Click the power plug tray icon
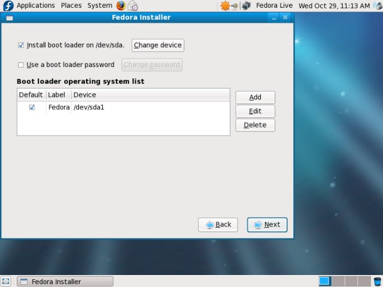Viewport: 383px width, 287px height. click(x=235, y=6)
